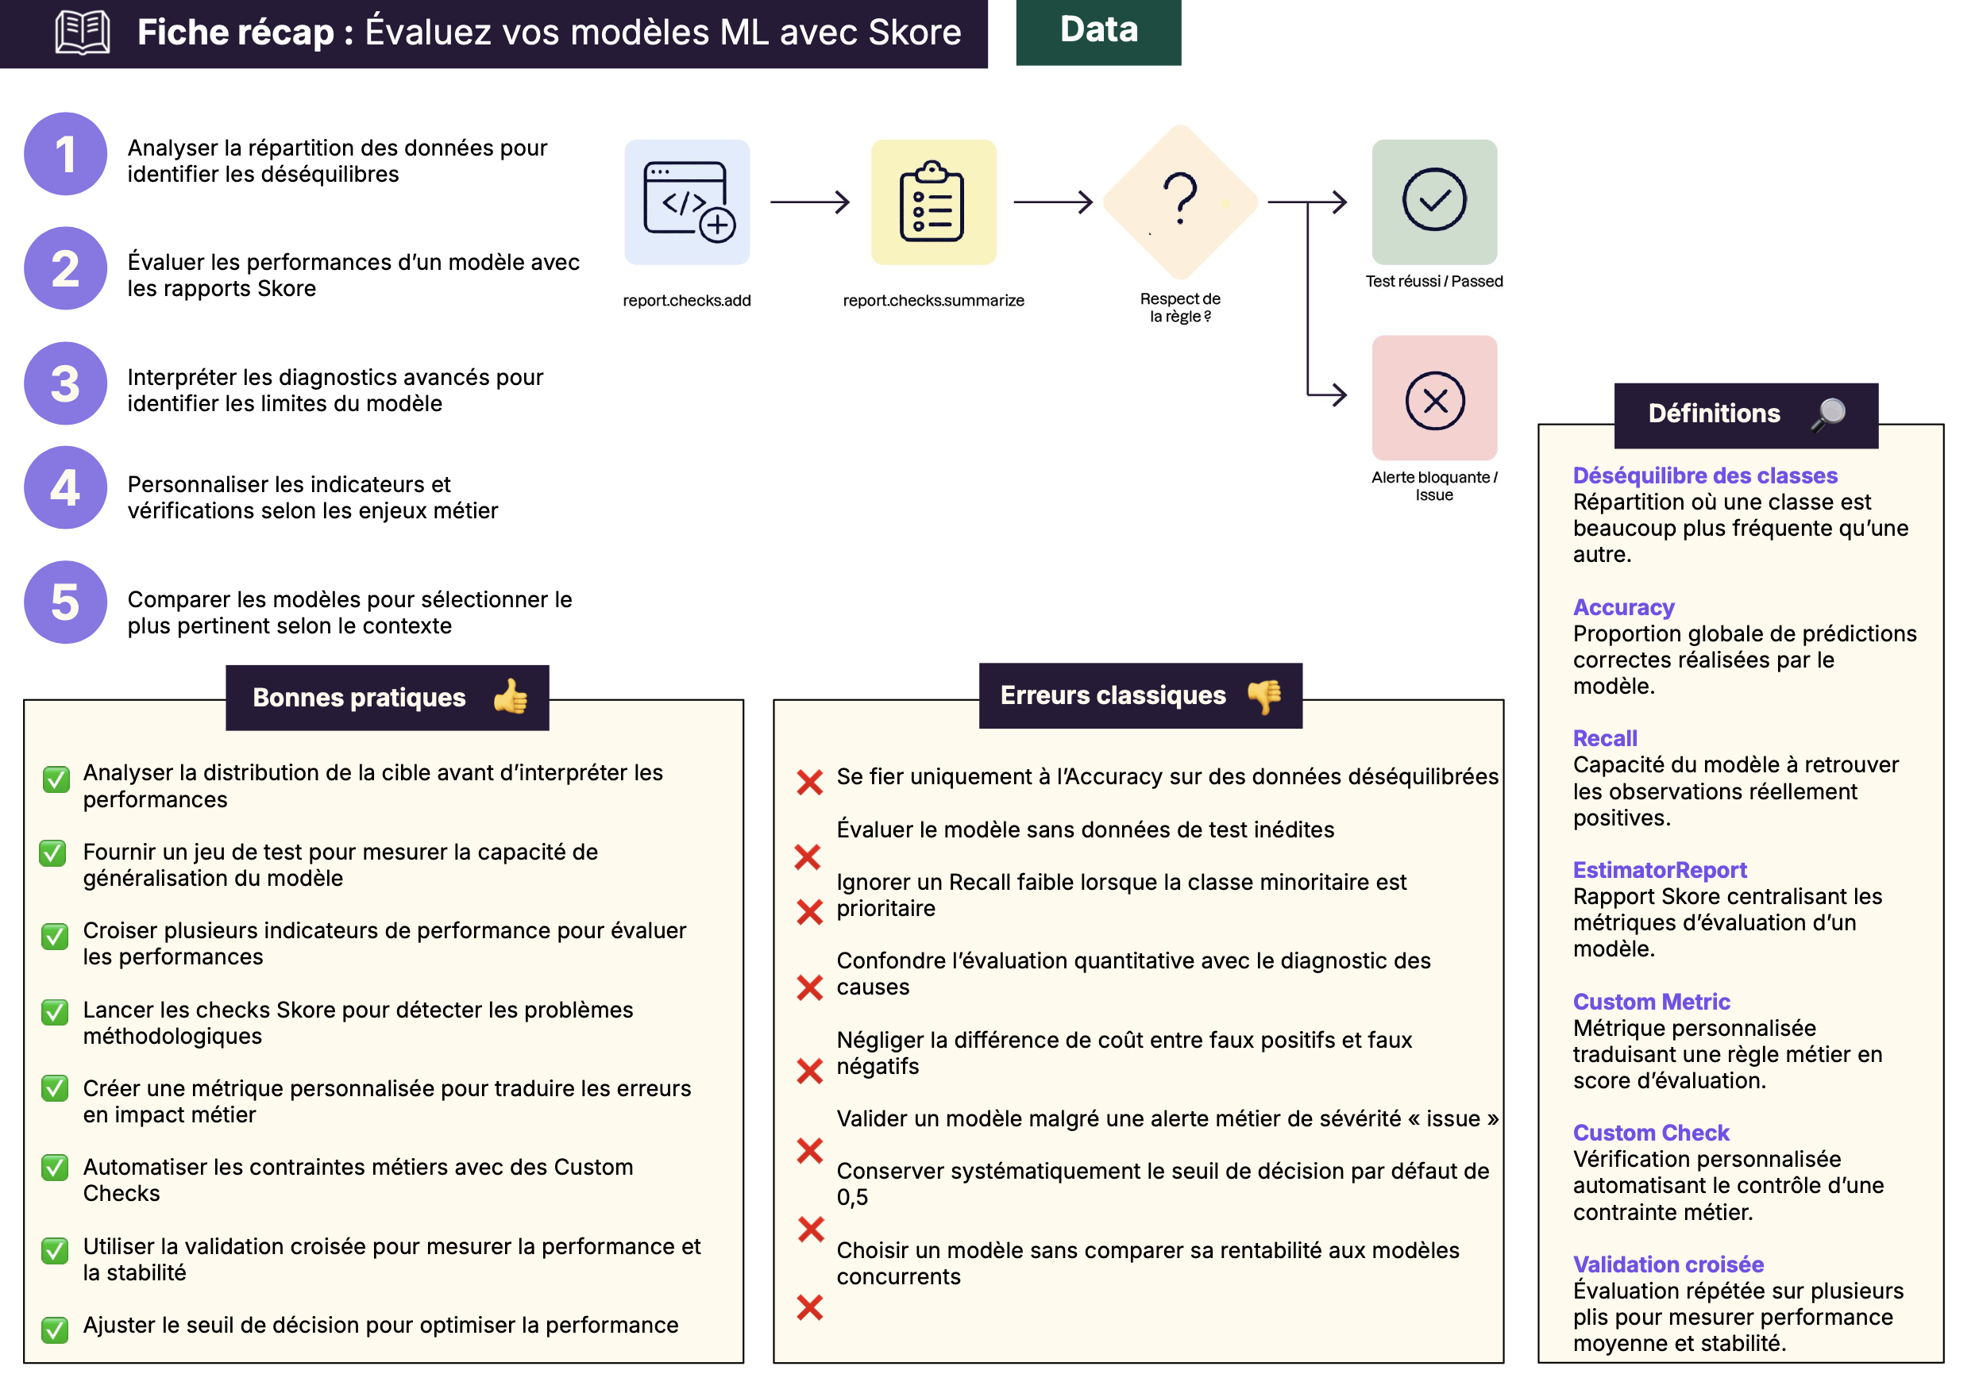Click 'Choisir un modèle sans comparer sa rentabilité'

(1148, 1264)
